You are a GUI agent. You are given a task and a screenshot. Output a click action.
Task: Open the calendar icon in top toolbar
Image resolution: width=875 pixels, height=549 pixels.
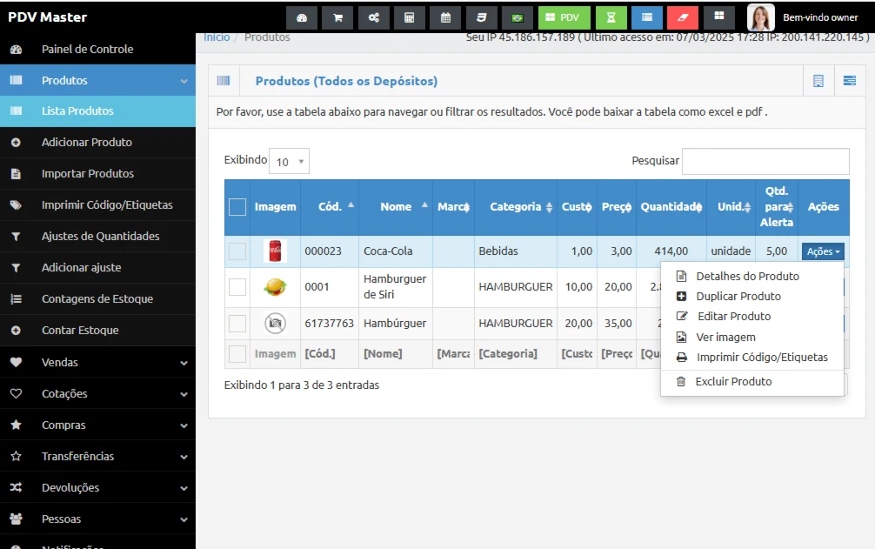(x=445, y=17)
